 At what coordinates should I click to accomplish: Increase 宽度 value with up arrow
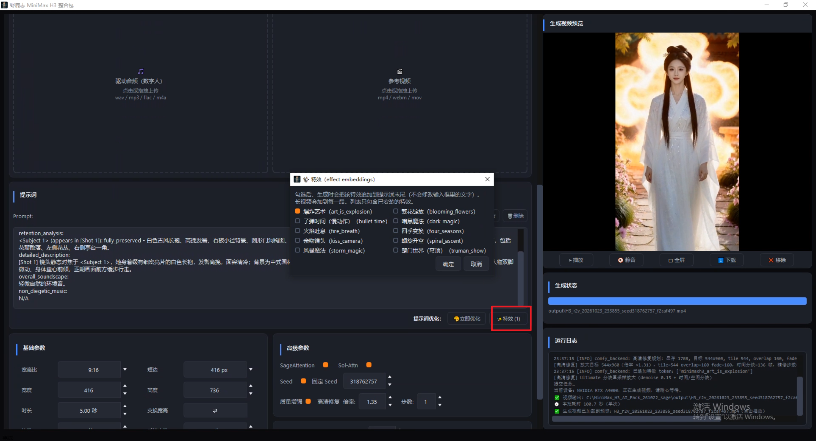coord(125,386)
